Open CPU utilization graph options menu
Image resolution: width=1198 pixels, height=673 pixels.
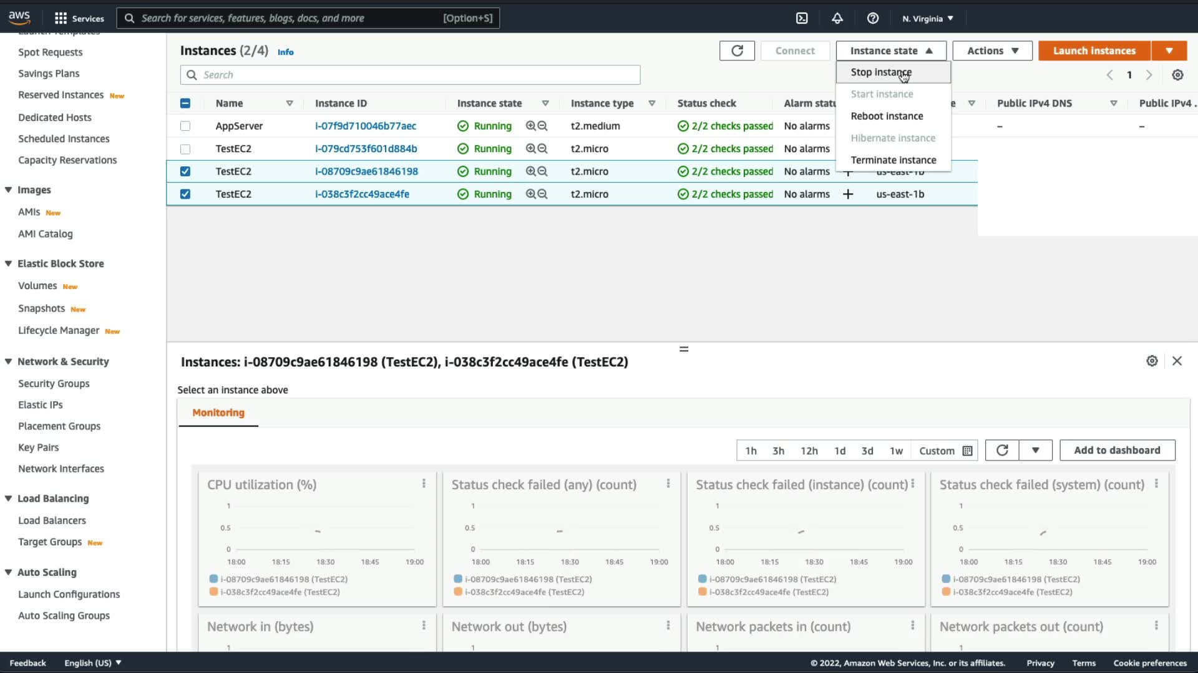click(x=424, y=484)
